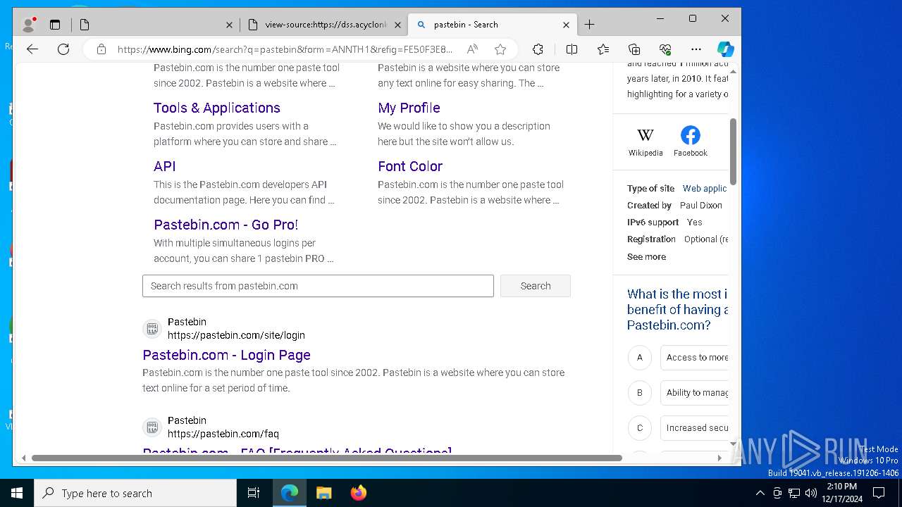Image resolution: width=902 pixels, height=507 pixels.
Task: Click the horizontal scrollbar thumb
Action: [327, 458]
